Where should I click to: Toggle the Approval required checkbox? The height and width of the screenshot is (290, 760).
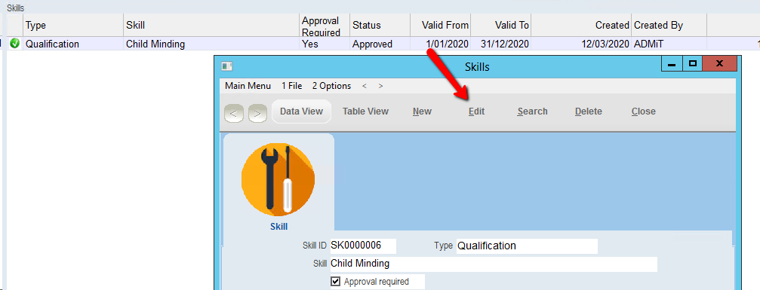click(335, 281)
